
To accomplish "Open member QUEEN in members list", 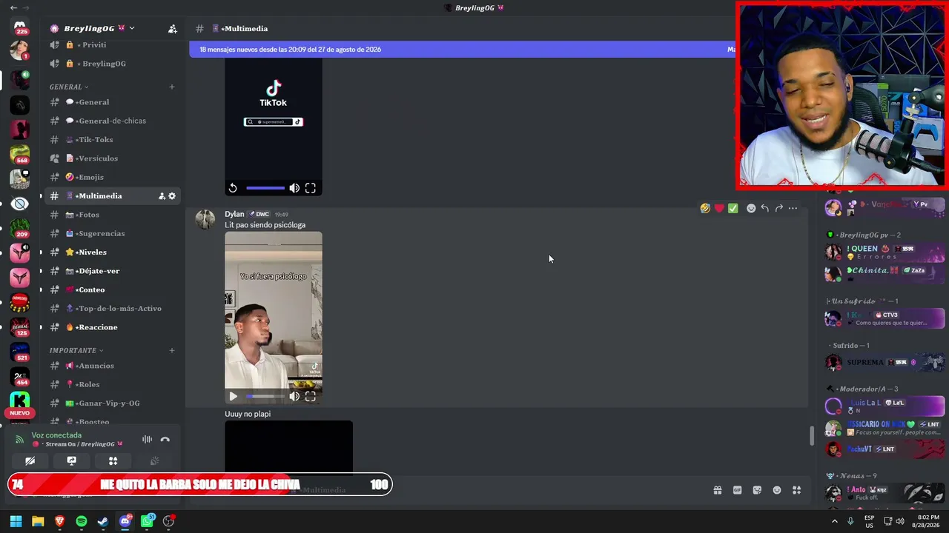I will click(x=885, y=253).
